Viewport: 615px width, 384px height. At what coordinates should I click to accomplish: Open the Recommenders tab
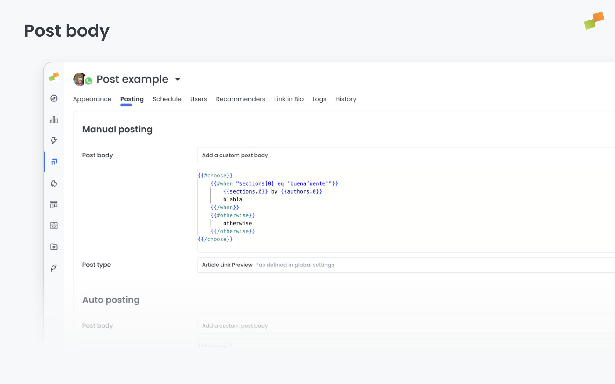click(240, 99)
